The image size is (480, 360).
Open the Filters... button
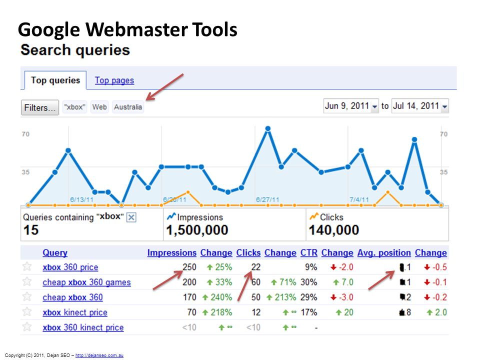coord(40,108)
